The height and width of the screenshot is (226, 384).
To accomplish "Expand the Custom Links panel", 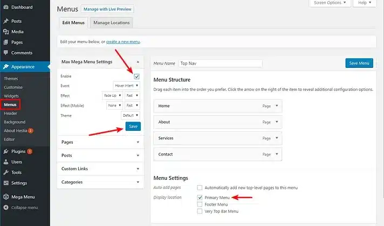I will 100,169.
